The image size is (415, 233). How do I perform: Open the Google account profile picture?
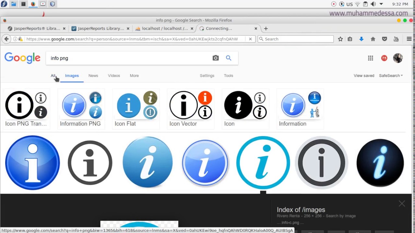click(x=398, y=58)
